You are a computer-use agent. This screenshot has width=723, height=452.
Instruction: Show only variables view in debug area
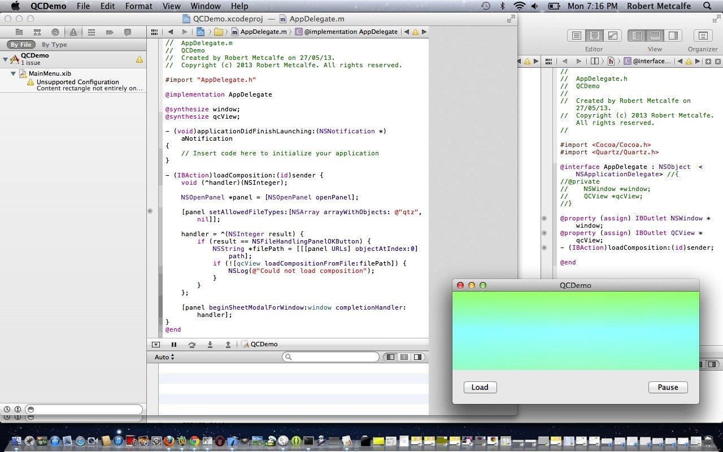390,357
